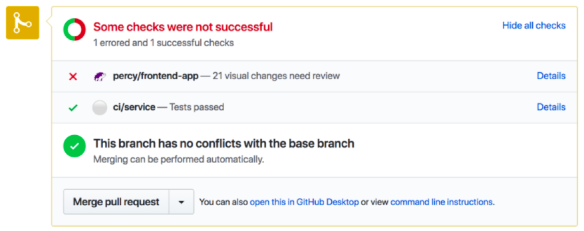View Details for the ci/service check
Image resolution: width=584 pixels, height=231 pixels.
551,107
